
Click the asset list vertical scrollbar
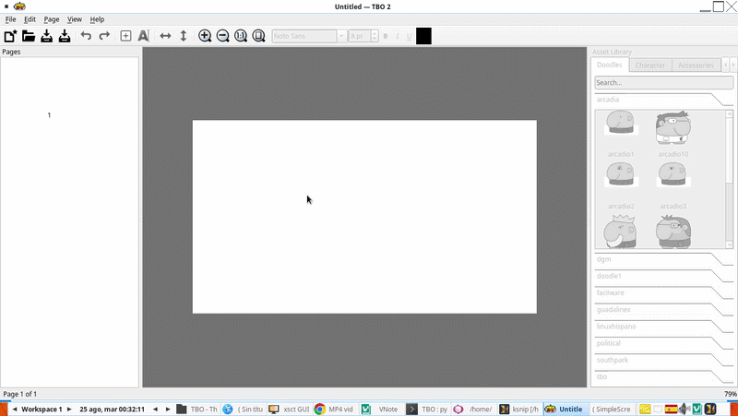point(730,179)
